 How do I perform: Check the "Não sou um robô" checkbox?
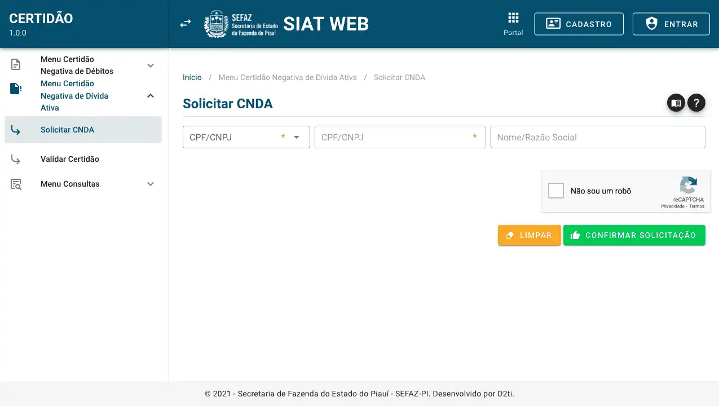tap(556, 191)
